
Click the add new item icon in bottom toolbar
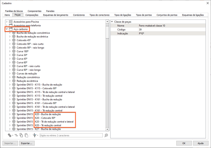(x=9, y=135)
